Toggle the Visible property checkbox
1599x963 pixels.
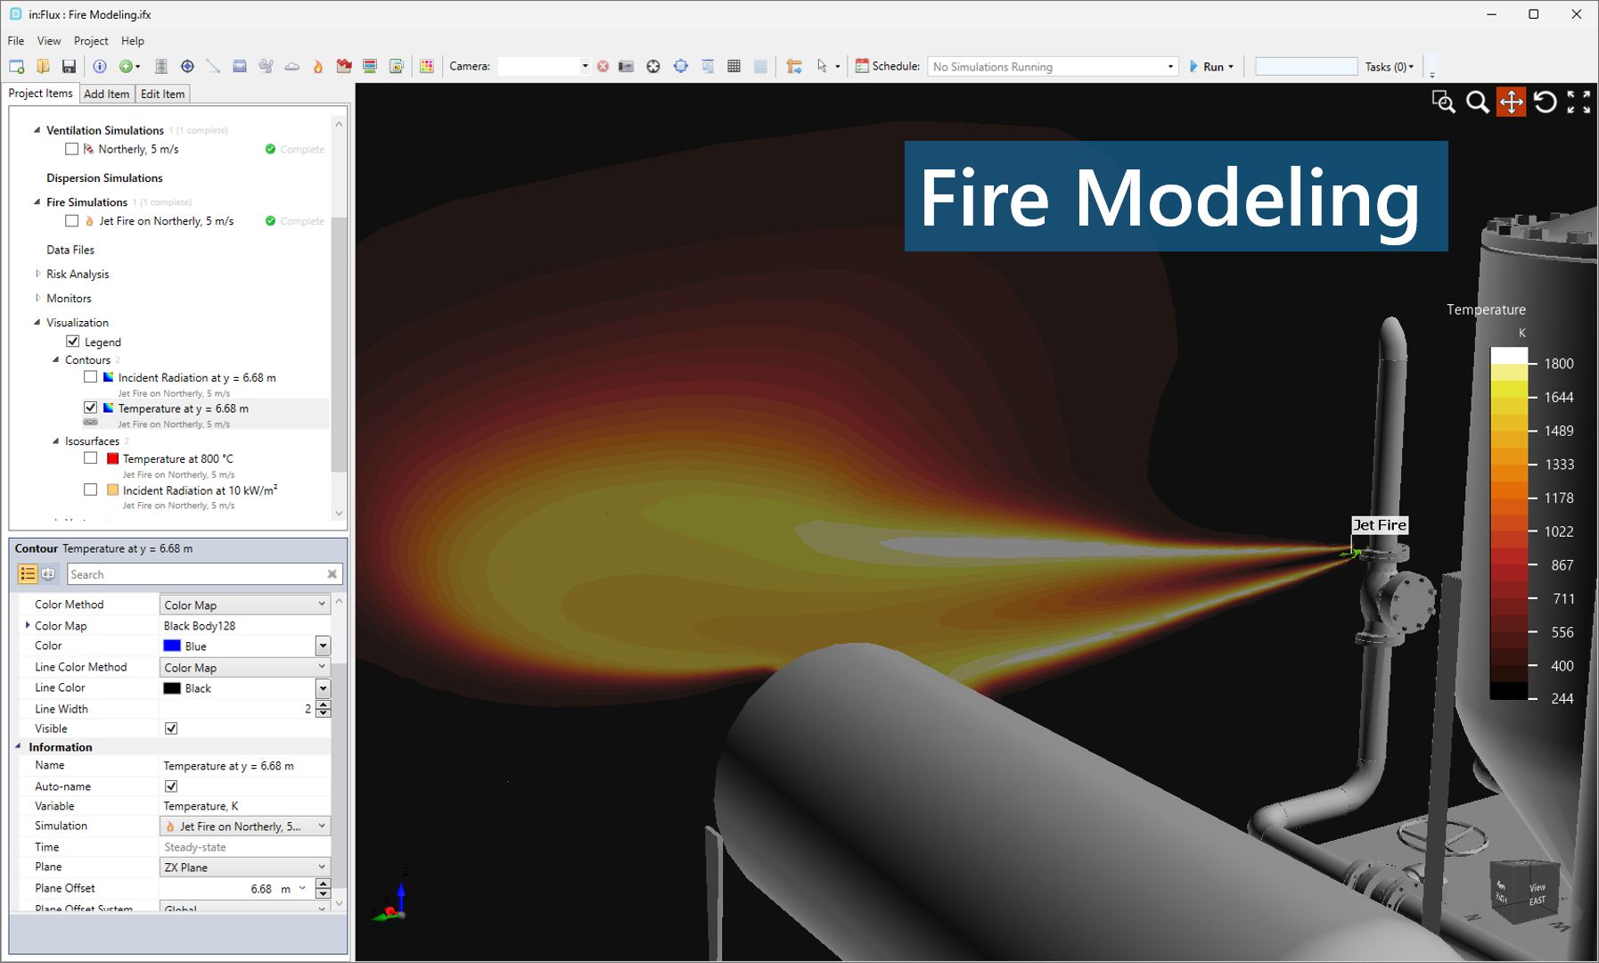pyautogui.click(x=171, y=728)
